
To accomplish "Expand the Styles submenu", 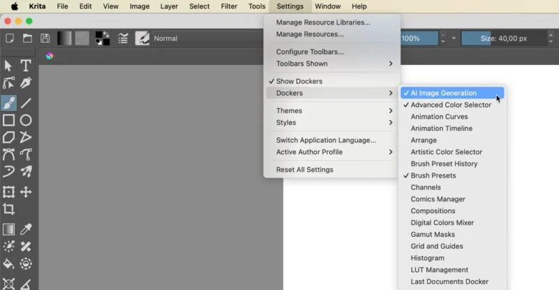I will 333,122.
